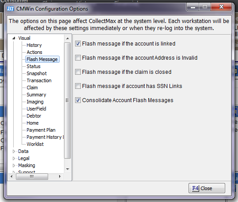Minimize the CMWin Configuration Options window
The width and height of the screenshot is (238, 202).
193,7
